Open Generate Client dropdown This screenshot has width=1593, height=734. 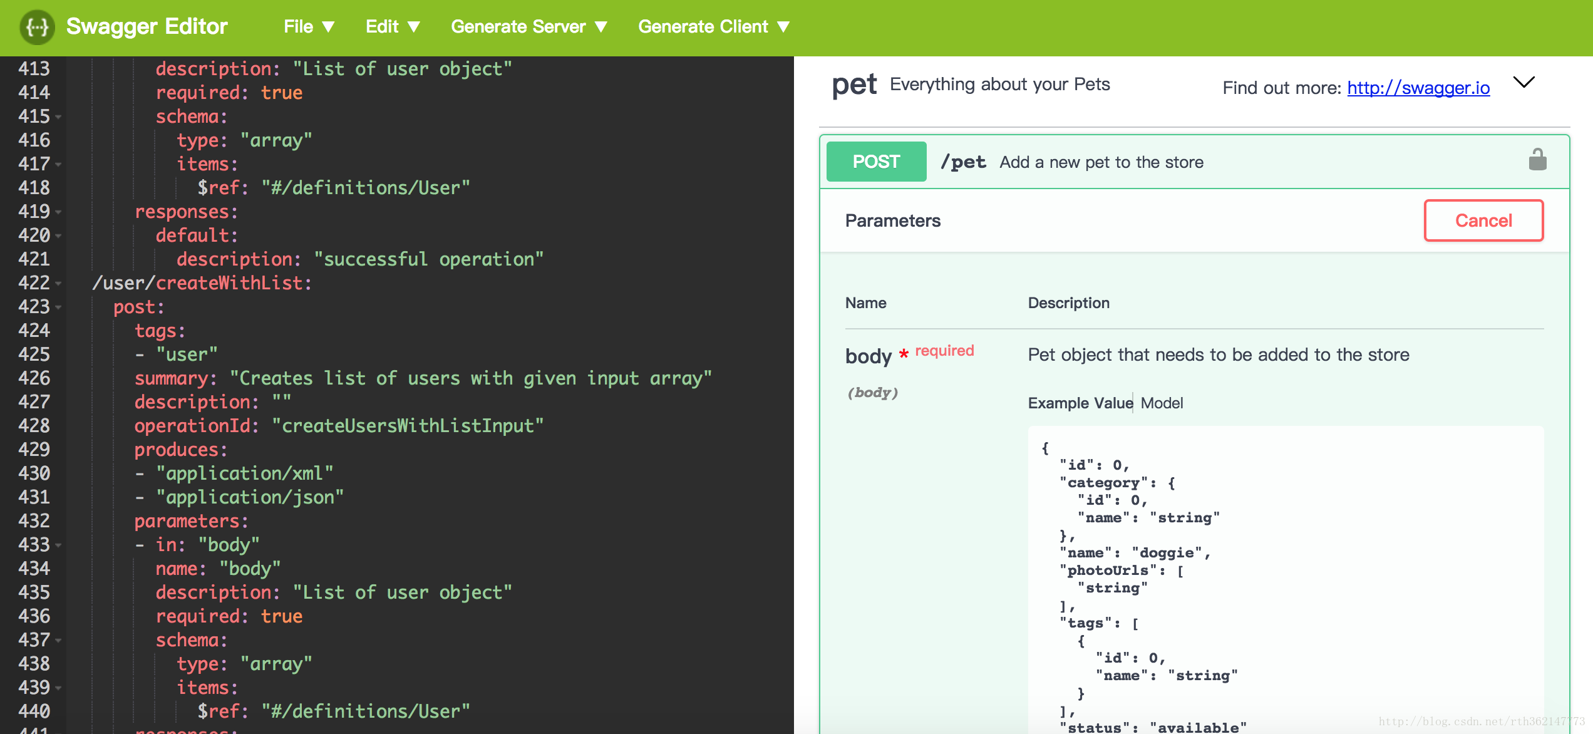(713, 27)
